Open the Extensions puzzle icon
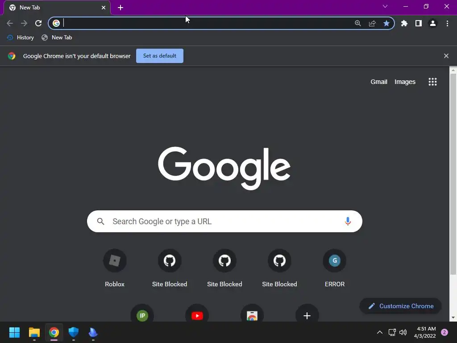 [x=404, y=23]
